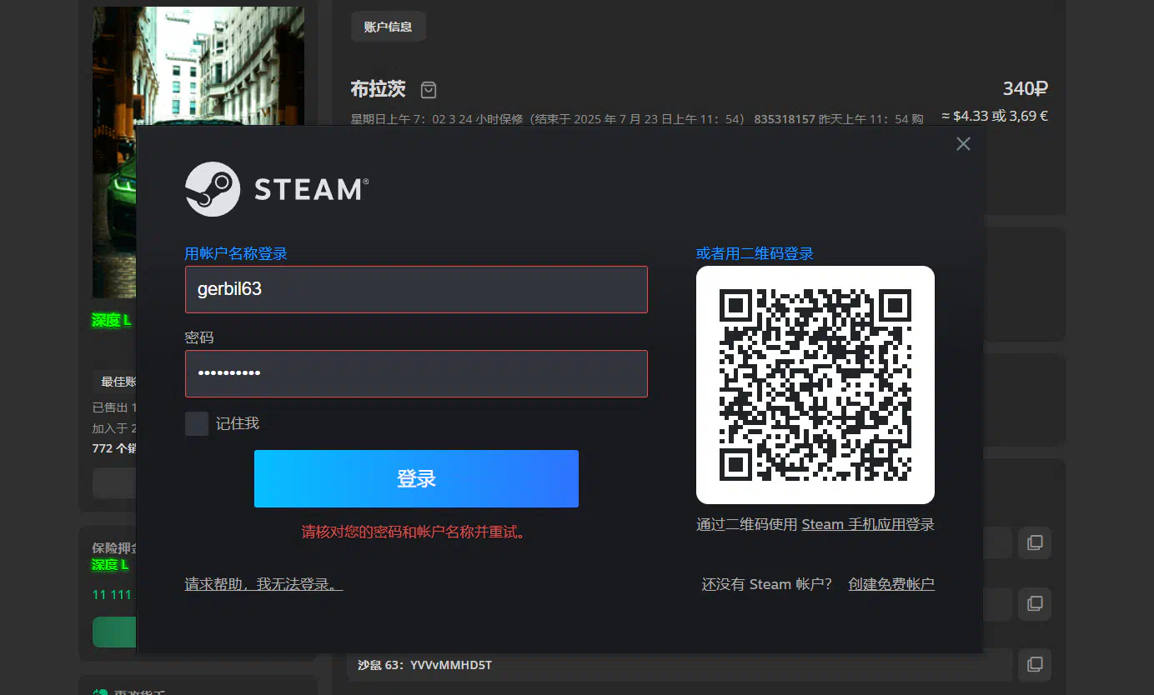Click the street photo thumbnail with the green car
The height and width of the screenshot is (695, 1154).
[x=198, y=67]
